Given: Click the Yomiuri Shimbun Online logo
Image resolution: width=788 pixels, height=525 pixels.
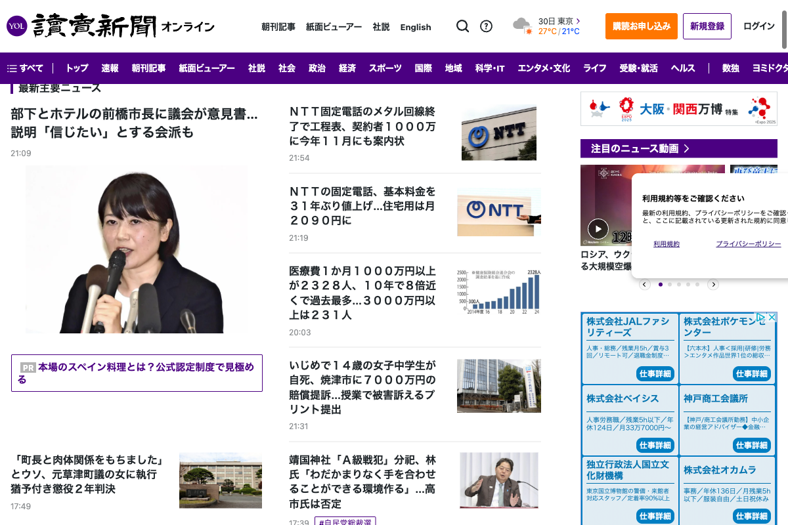Looking at the screenshot, I should (110, 26).
